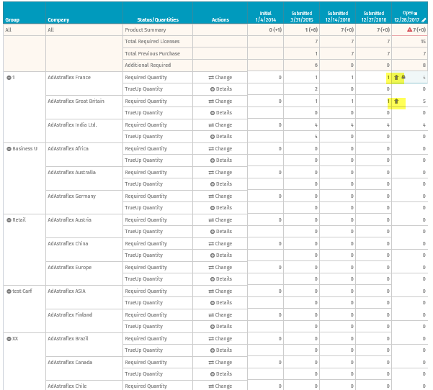Screen dimensions: 433x390
Task: Click the close icon next to Open header
Action: tap(416, 13)
